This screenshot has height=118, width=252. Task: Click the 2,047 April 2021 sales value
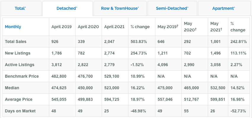point(109,42)
